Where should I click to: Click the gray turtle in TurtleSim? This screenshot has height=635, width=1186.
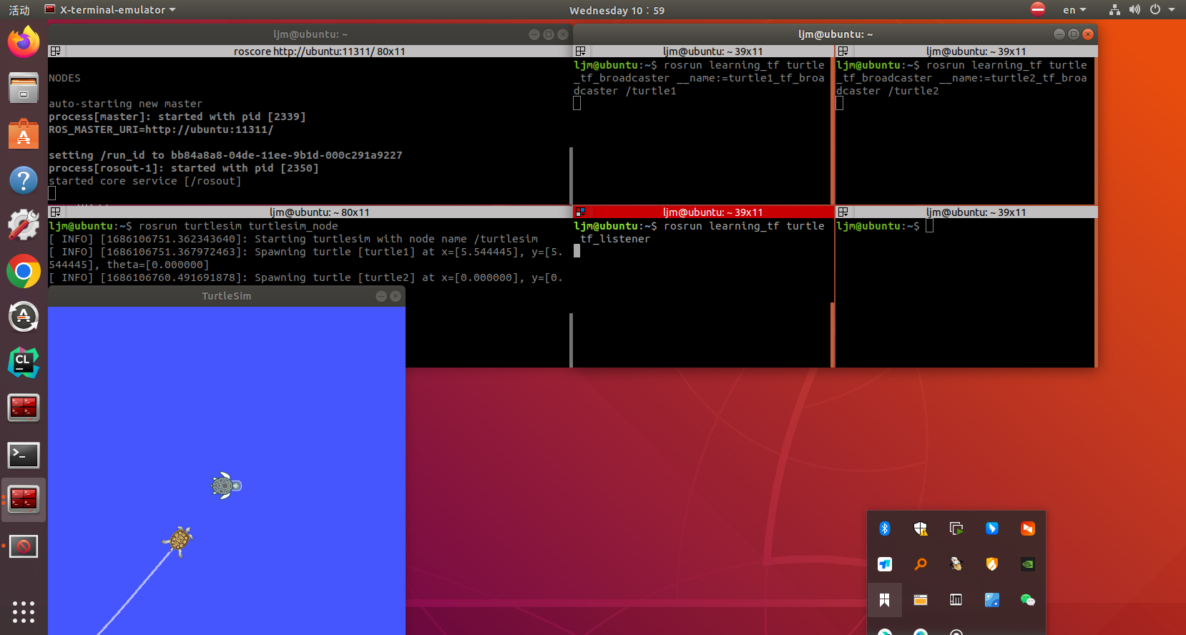coord(226,486)
